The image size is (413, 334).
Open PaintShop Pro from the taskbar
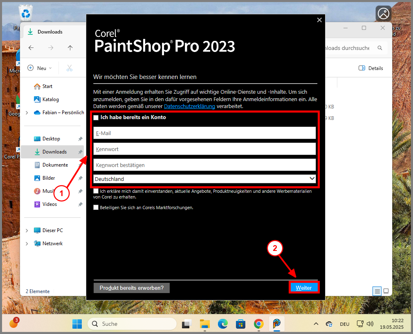276,324
